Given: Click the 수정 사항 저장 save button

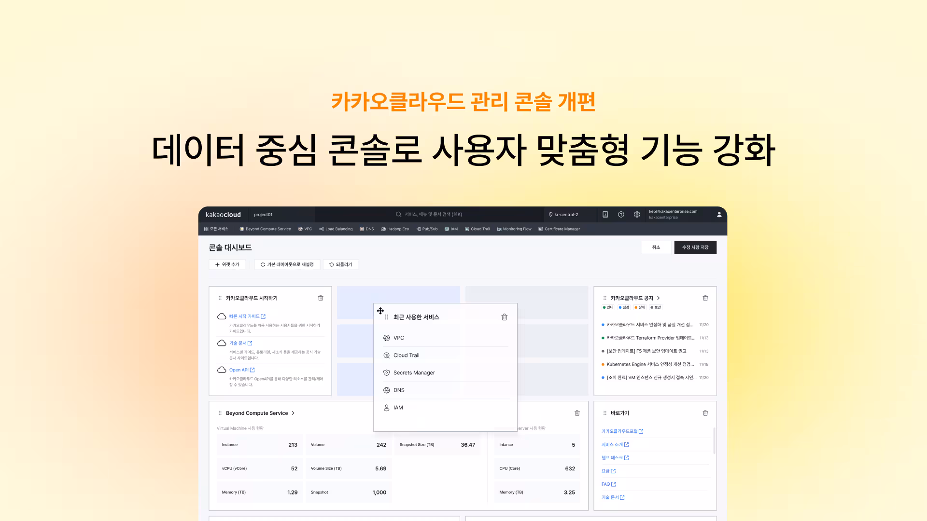Looking at the screenshot, I should click(695, 247).
